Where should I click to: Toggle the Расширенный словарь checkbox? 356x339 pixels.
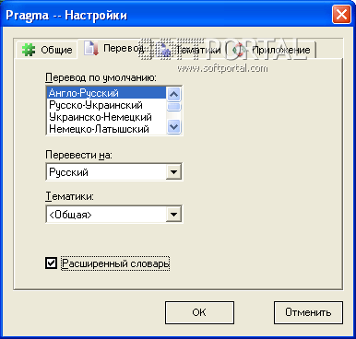[51, 263]
